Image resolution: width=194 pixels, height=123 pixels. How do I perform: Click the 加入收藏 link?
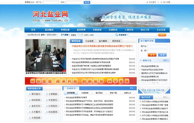(x=166, y=2)
